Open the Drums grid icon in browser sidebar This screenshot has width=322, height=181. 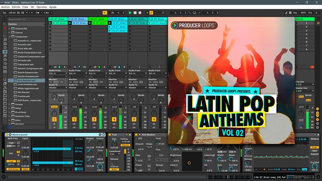tap(5, 44)
